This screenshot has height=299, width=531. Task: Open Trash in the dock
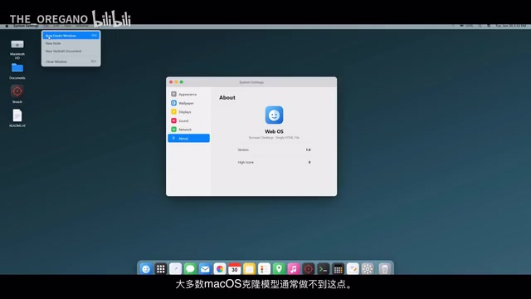point(385,269)
